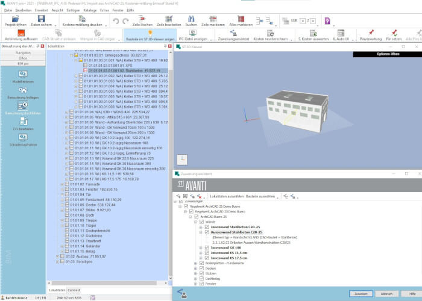Open the Kataloge menu
422x301 pixels.
(90, 10)
